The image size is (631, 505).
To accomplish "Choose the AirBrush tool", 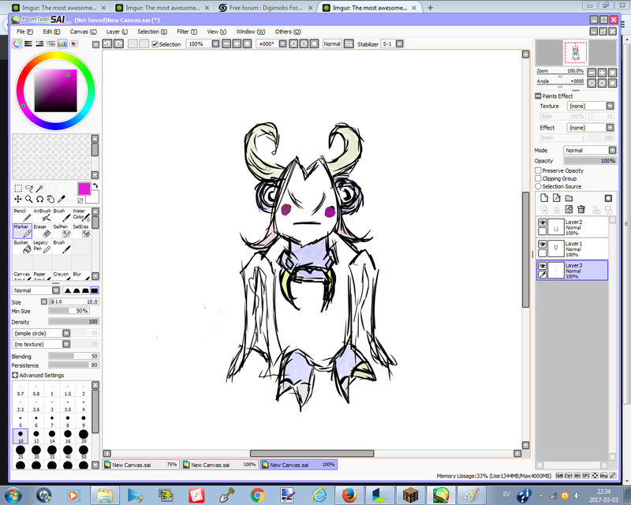I will tap(42, 215).
